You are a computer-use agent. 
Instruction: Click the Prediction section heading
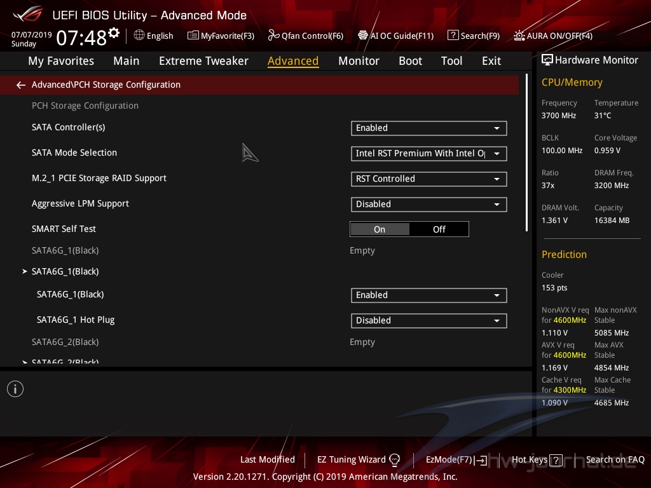(564, 254)
